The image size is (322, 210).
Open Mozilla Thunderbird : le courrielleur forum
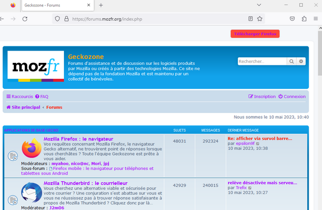[x=85, y=183]
